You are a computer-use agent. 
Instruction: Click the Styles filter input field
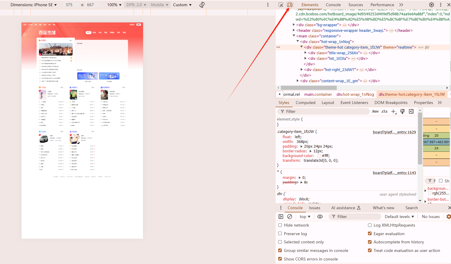click(x=324, y=111)
